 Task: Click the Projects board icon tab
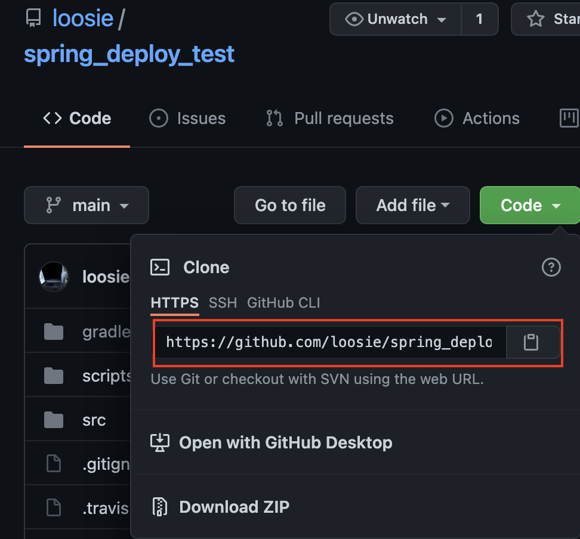[x=569, y=118]
